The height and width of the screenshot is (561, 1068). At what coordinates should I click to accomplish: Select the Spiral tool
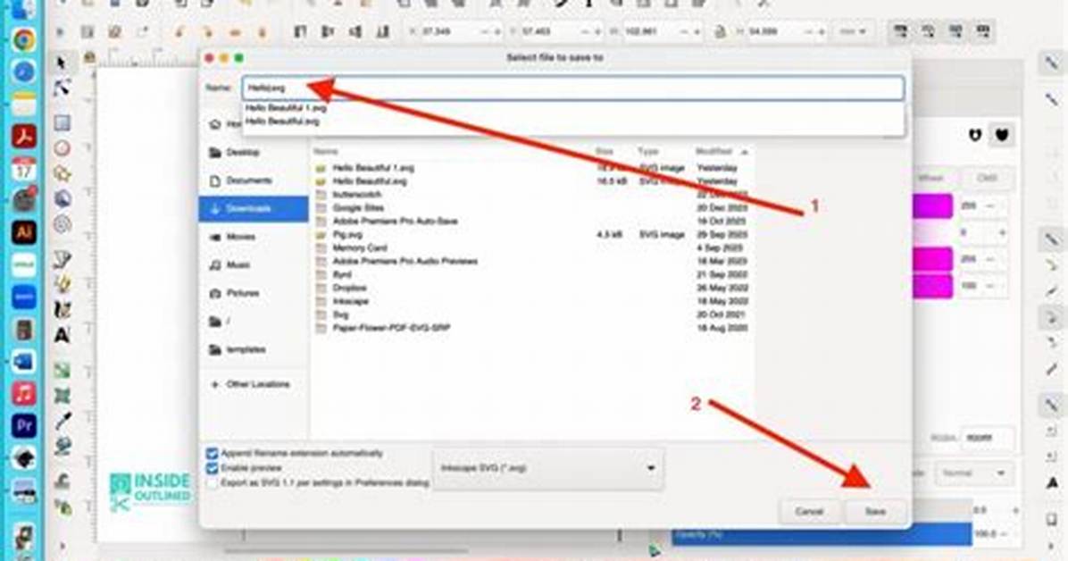click(62, 223)
